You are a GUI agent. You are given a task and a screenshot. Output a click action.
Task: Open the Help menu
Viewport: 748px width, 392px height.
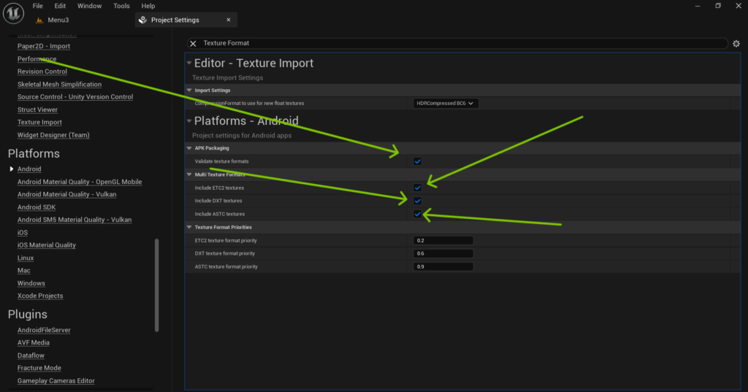pos(148,6)
